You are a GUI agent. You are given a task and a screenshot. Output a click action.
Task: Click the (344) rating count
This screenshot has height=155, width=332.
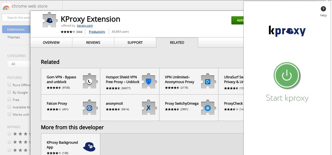click(79, 32)
